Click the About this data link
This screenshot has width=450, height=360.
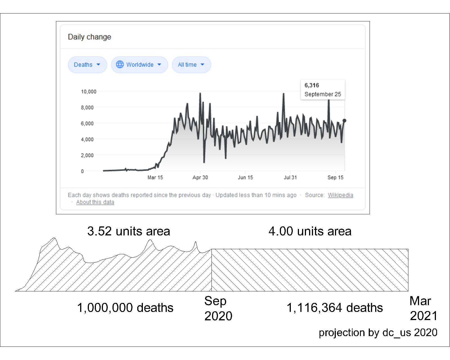95,202
